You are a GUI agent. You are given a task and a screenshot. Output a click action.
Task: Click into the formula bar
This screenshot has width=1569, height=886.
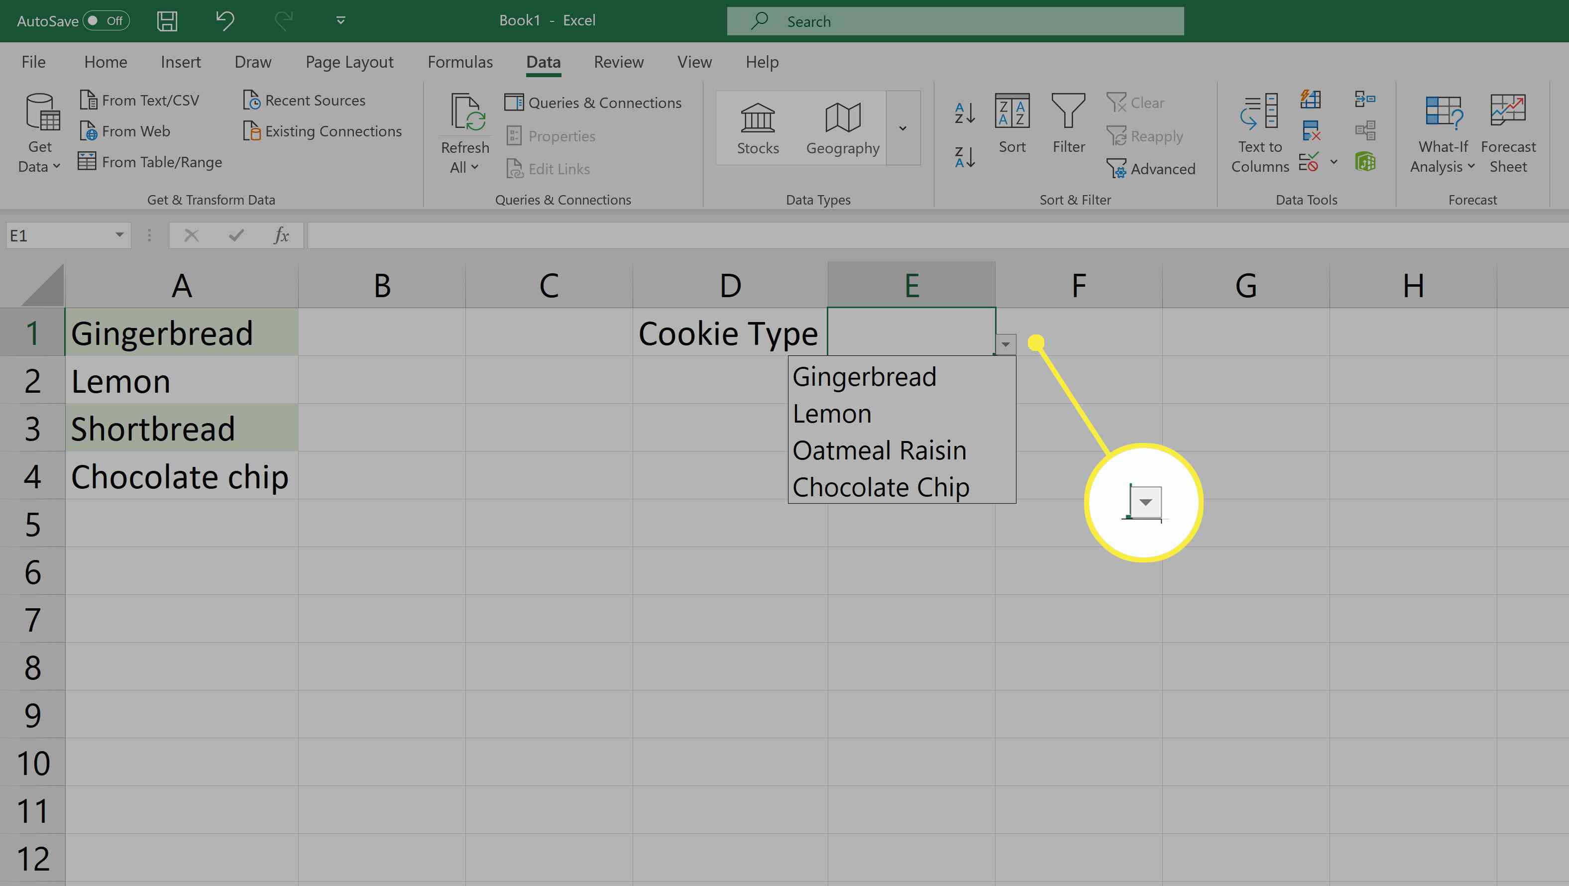click(x=938, y=235)
